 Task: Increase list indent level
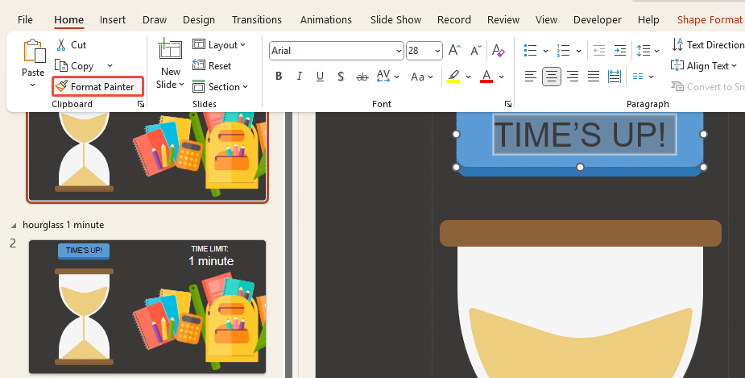pyautogui.click(x=620, y=51)
